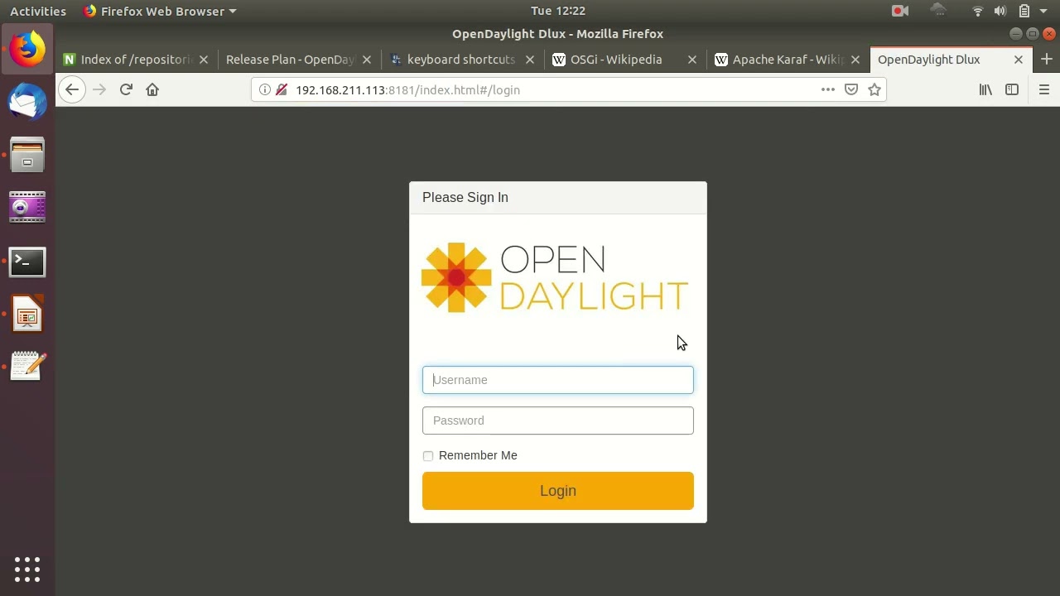The image size is (1060, 596).
Task: Click the browser Forward arrow button
Action: click(x=99, y=89)
